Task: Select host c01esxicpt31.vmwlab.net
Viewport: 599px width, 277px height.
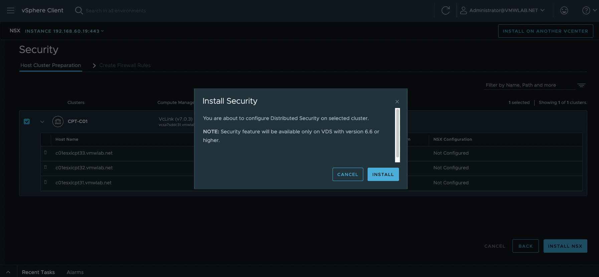Action: click(83, 183)
